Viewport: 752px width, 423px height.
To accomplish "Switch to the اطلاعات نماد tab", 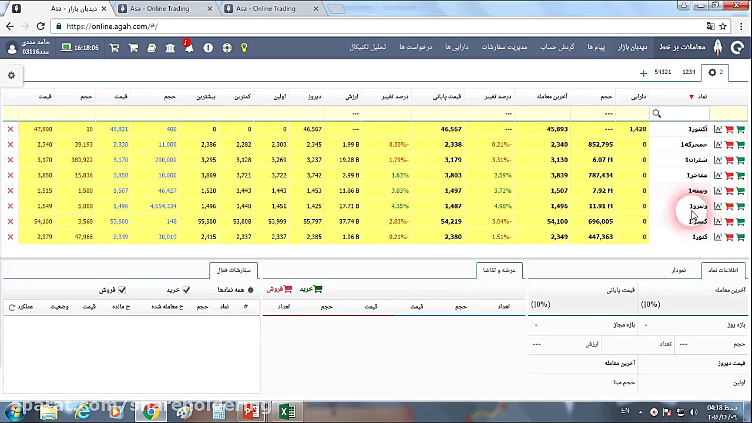I will point(723,270).
